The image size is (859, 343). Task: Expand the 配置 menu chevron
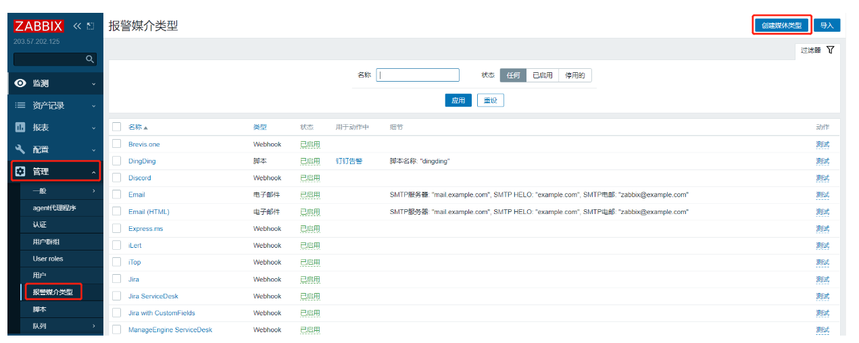(94, 150)
